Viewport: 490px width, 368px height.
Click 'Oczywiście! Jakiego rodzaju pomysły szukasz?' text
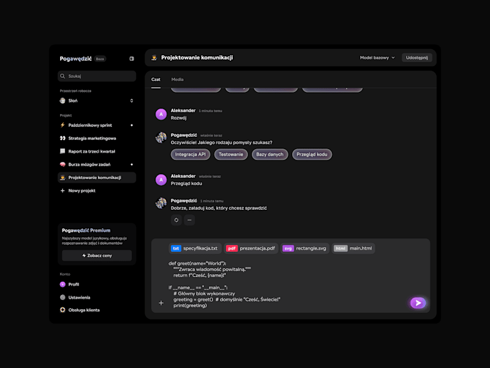pos(221,143)
